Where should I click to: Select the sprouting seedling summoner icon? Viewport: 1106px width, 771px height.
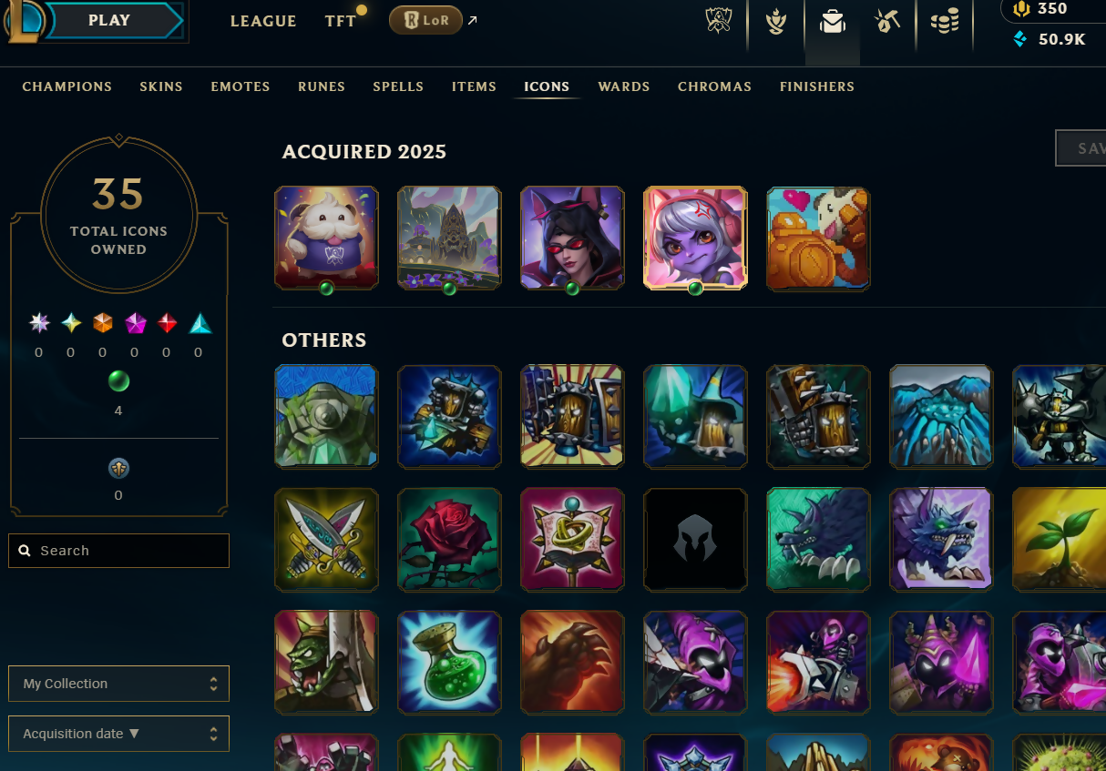pos(1060,540)
